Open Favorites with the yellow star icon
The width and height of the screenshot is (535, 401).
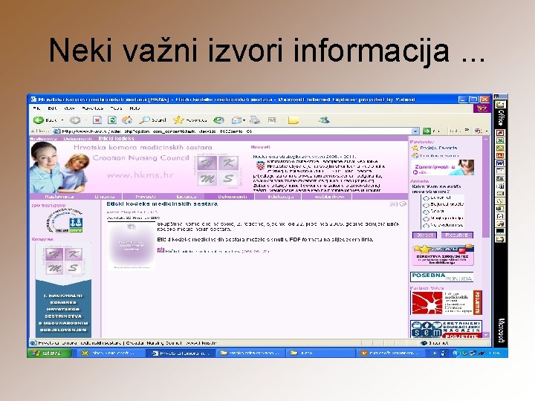[178, 120]
